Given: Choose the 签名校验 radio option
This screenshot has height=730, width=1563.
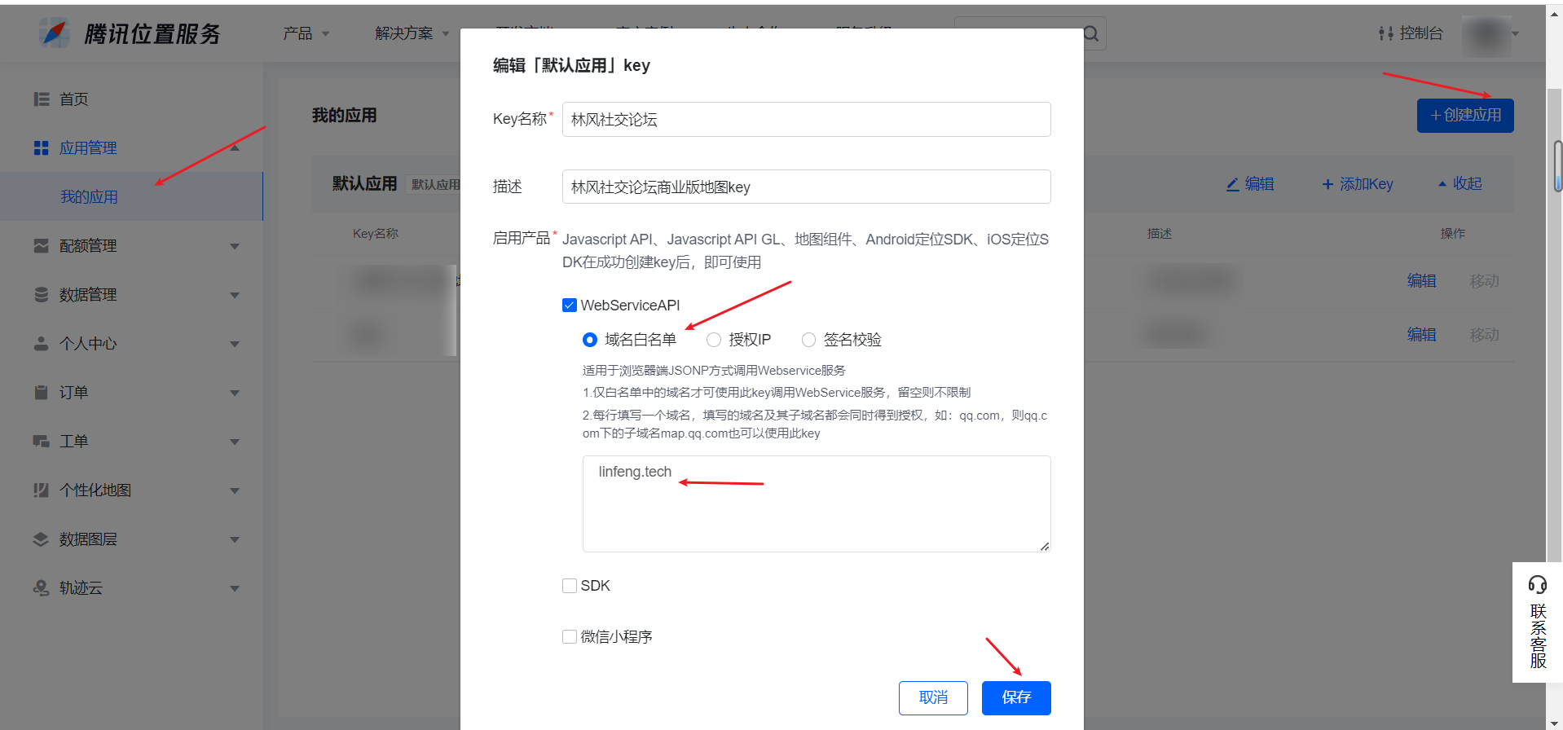Looking at the screenshot, I should tap(808, 340).
